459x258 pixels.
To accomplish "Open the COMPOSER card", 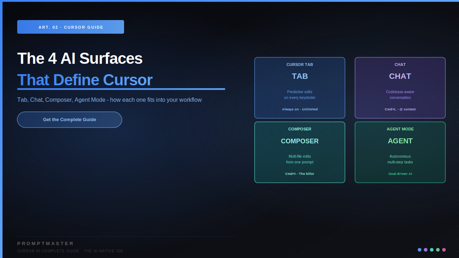I will pos(300,152).
